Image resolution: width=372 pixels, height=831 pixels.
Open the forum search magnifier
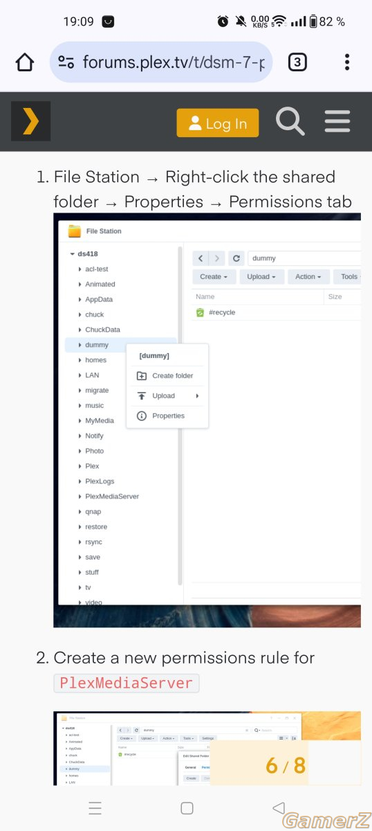click(x=290, y=122)
